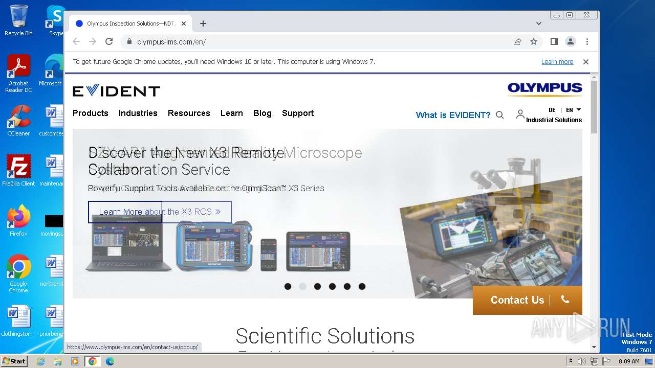Screen dimensions: 655x368
Task: Expand the EN language dropdown
Action: [573, 110]
